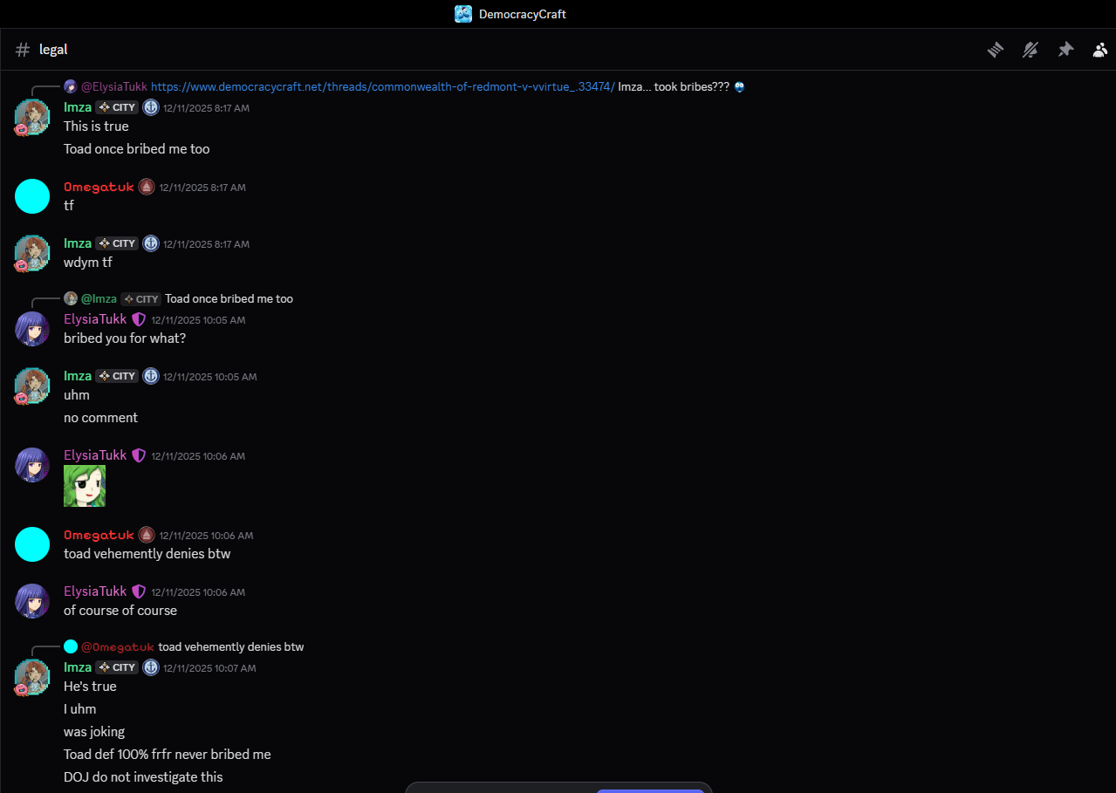The width and height of the screenshot is (1116, 793).
Task: Click ElysiaTukk's avatar beside "of course of course"
Action: point(32,601)
